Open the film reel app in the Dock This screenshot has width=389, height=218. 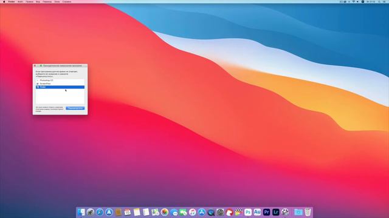(285, 212)
